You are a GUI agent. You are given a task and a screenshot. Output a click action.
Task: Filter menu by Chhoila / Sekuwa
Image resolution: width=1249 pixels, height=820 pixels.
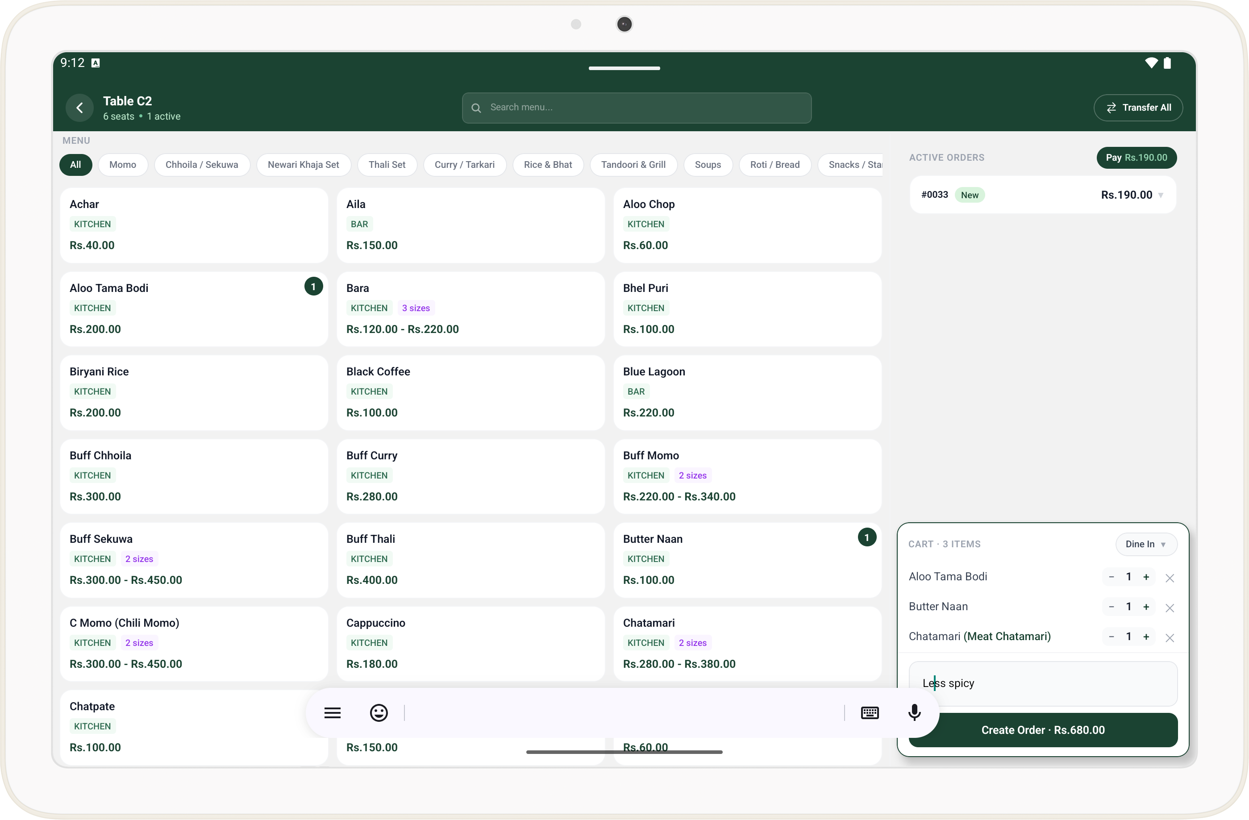(201, 165)
